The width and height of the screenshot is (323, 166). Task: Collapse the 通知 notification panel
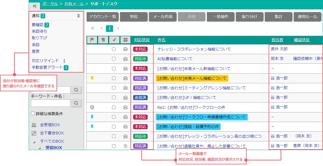pos(79,16)
